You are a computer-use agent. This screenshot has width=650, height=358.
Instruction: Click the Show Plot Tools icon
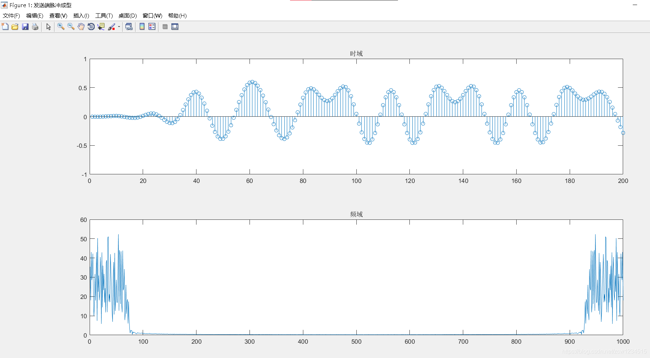click(x=175, y=26)
